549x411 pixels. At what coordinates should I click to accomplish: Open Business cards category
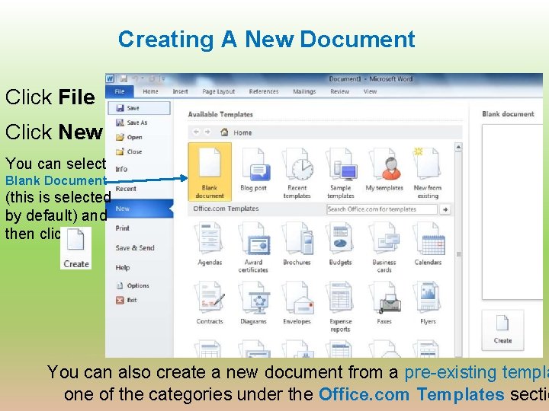384,247
